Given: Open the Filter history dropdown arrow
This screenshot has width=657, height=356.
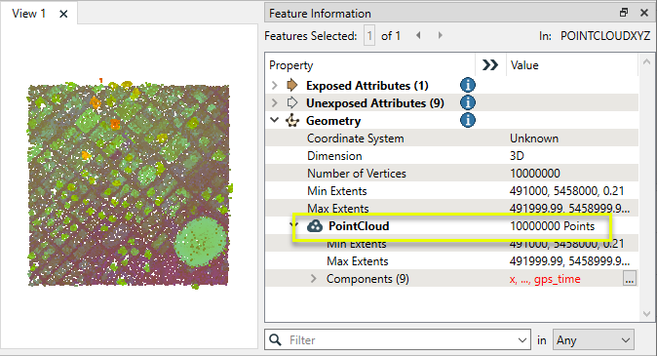Looking at the screenshot, I should click(x=522, y=340).
